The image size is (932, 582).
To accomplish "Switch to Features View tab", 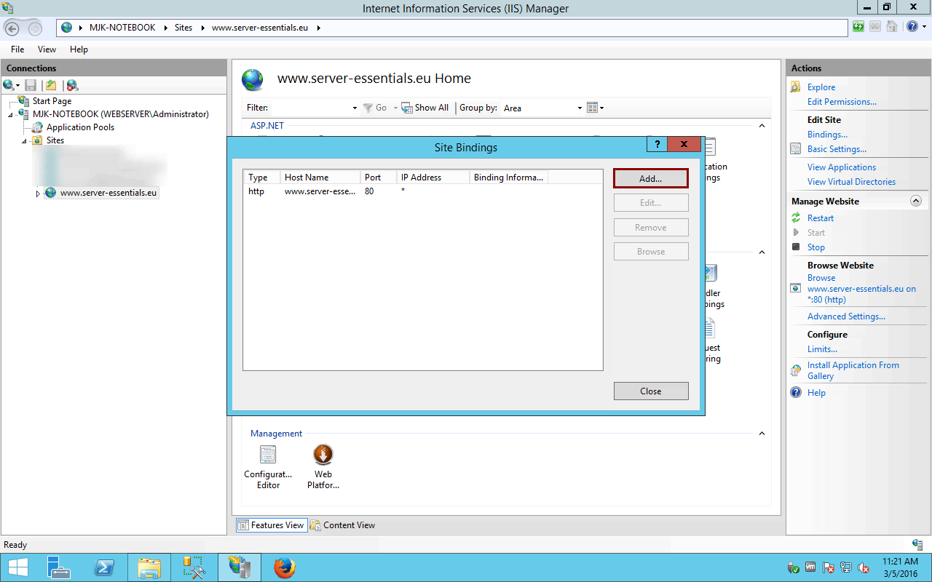I will (x=270, y=525).
